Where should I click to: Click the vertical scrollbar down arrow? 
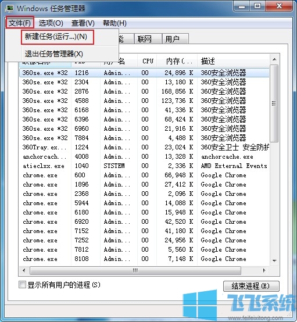pos(274,260)
